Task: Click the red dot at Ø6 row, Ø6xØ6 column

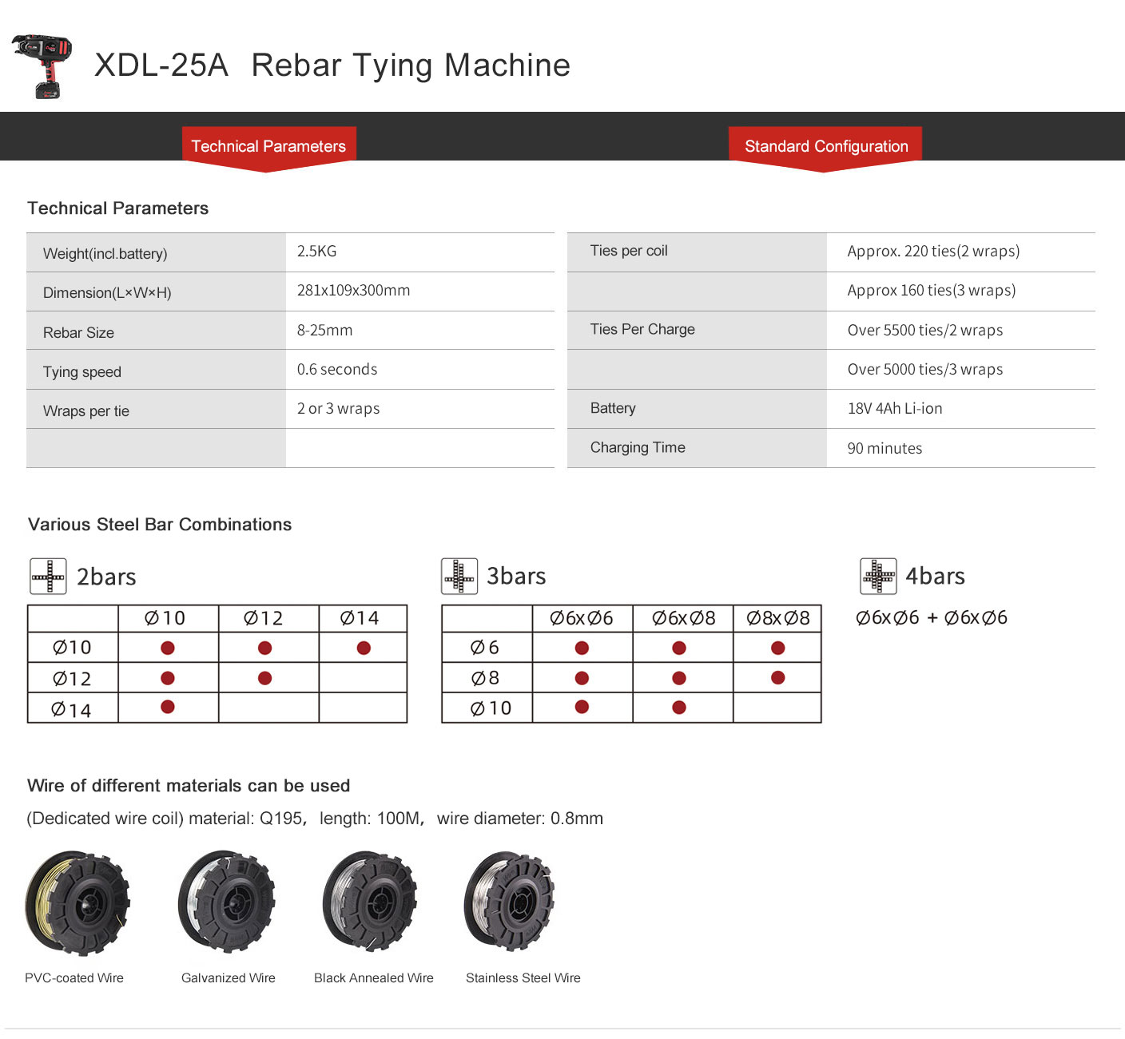Action: (x=582, y=648)
